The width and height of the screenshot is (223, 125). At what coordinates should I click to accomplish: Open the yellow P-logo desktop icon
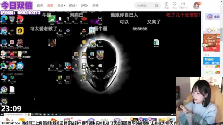coord(20,31)
